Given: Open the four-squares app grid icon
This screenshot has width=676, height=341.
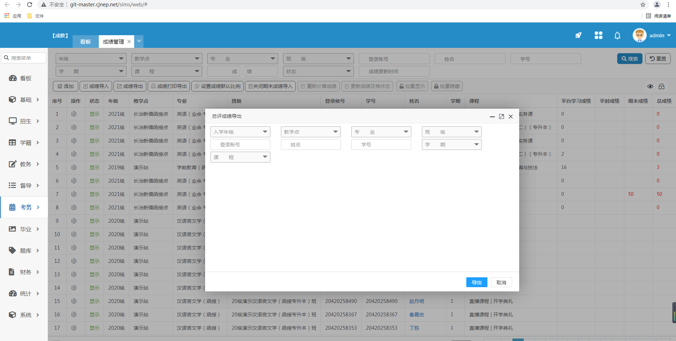Looking at the screenshot, I should pyautogui.click(x=598, y=35).
